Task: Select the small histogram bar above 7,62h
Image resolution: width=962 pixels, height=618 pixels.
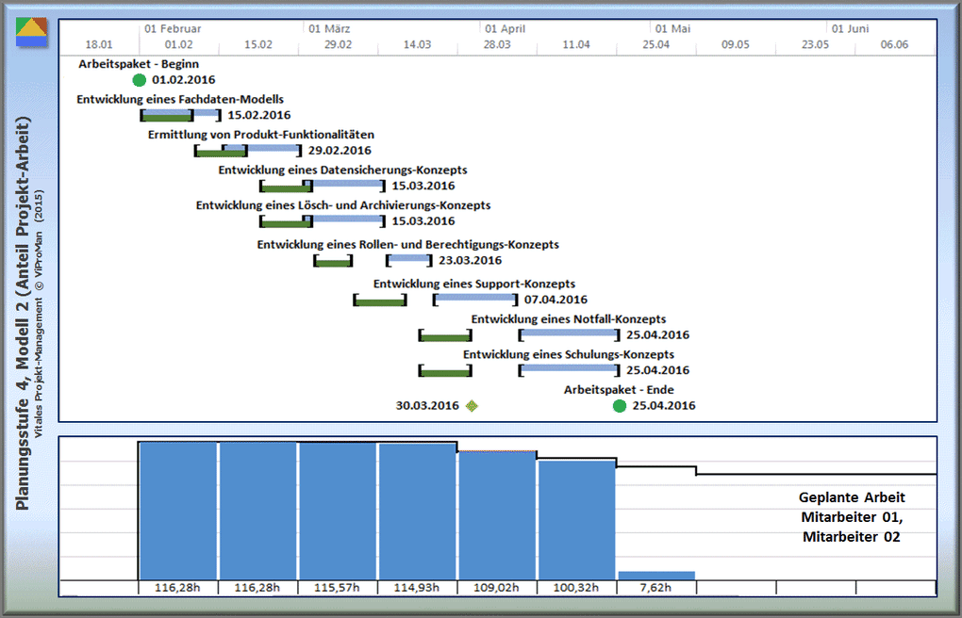Action: click(x=656, y=575)
